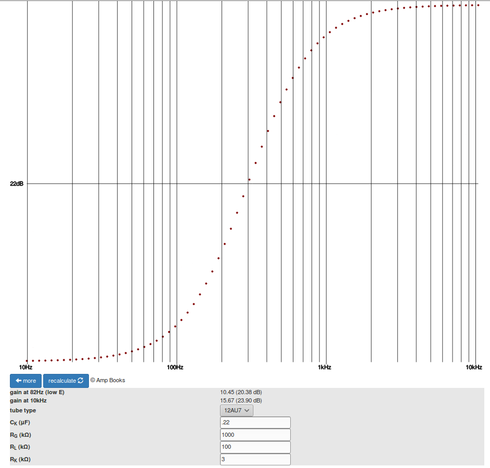Open the tube type dropdown showing 12AU7

pyautogui.click(x=237, y=410)
